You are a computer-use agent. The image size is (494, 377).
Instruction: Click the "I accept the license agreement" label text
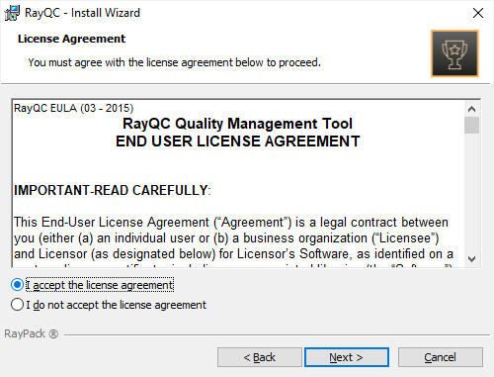tap(100, 285)
